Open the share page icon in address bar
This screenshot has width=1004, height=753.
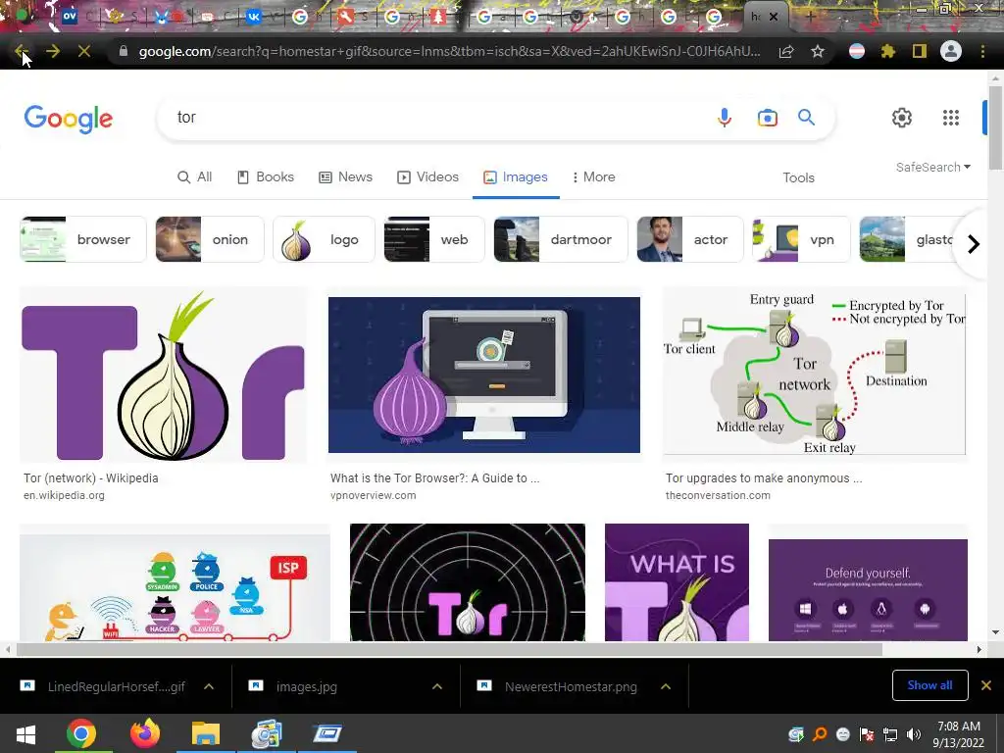tap(786, 51)
